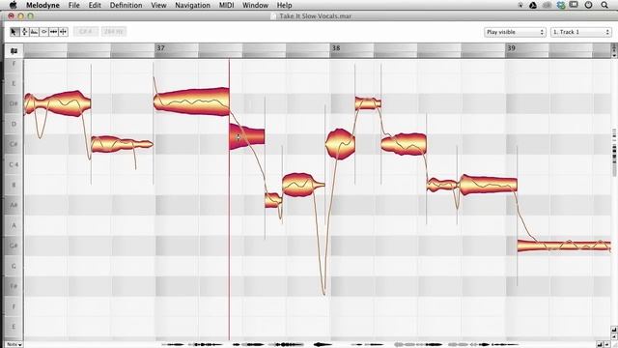Image resolution: width=618 pixels, height=348 pixels.
Task: Click the Dropbox-style sync icon in menu bar
Action: [561, 5]
